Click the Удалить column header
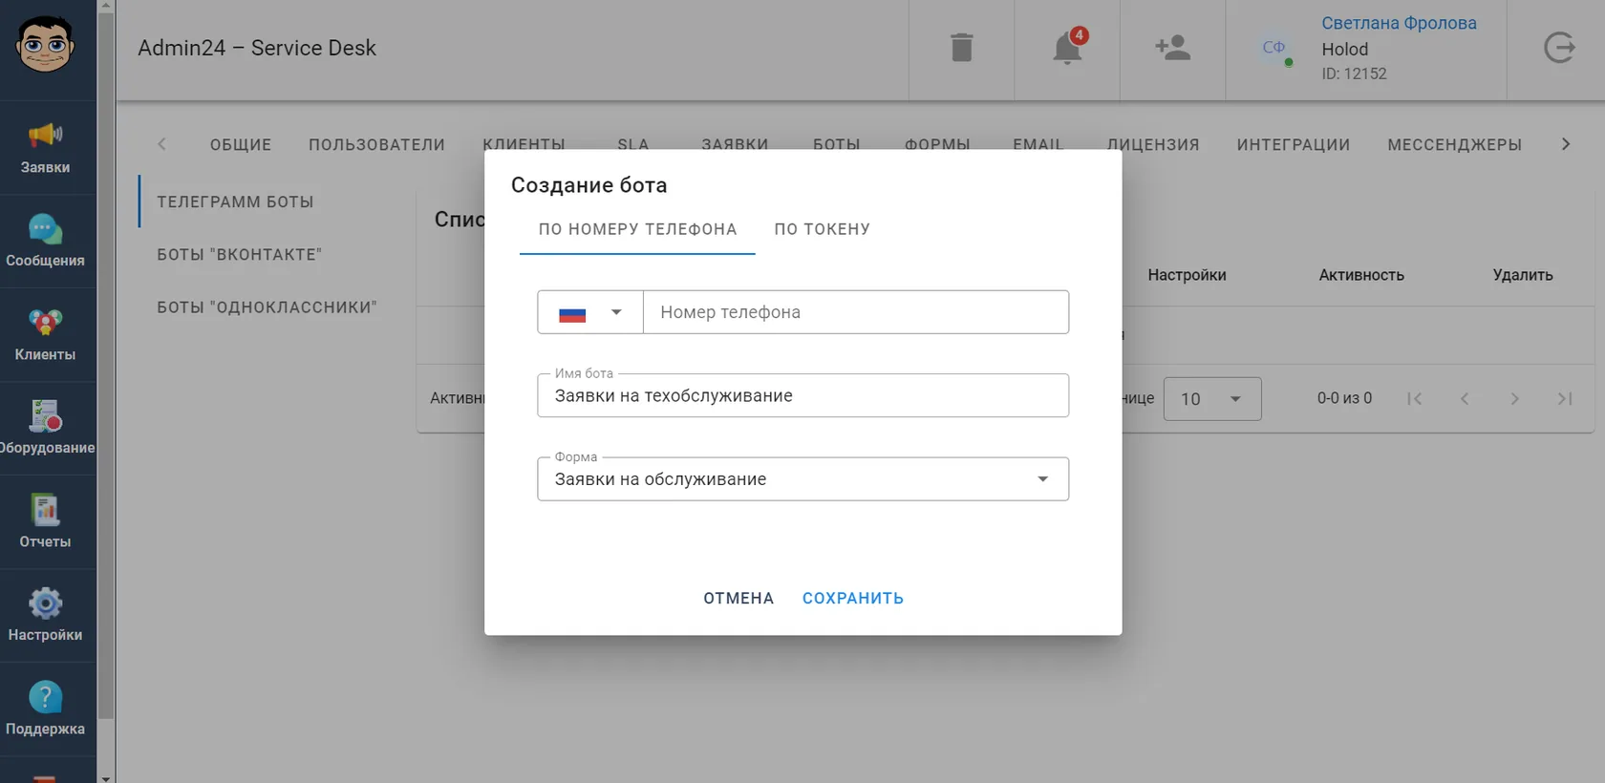The width and height of the screenshot is (1605, 783). click(x=1523, y=275)
